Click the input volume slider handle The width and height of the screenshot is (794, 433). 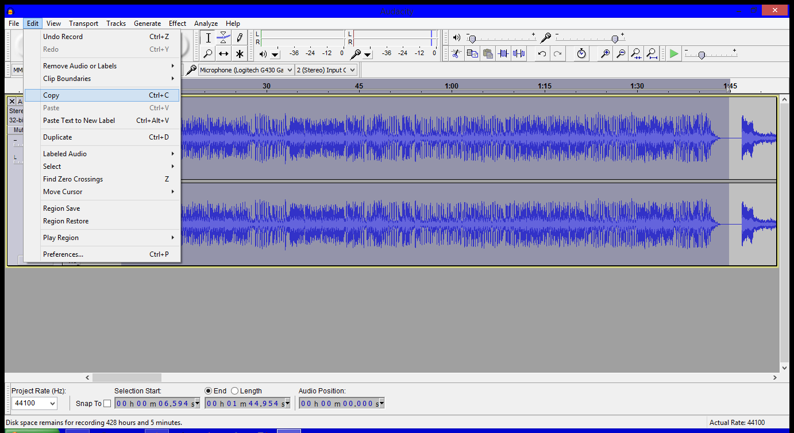[615, 39]
